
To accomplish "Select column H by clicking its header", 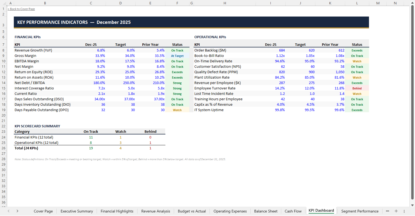I will [224, 3].
